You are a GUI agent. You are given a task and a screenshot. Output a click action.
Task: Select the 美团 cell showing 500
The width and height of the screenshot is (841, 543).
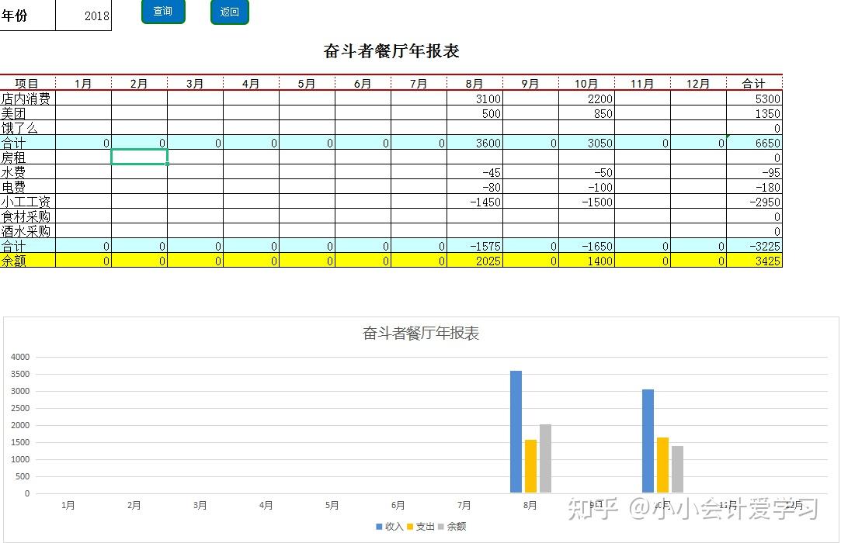coord(474,113)
